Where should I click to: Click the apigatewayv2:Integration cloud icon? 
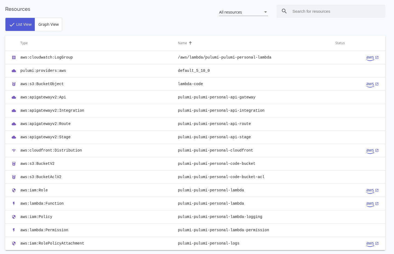[x=14, y=111]
